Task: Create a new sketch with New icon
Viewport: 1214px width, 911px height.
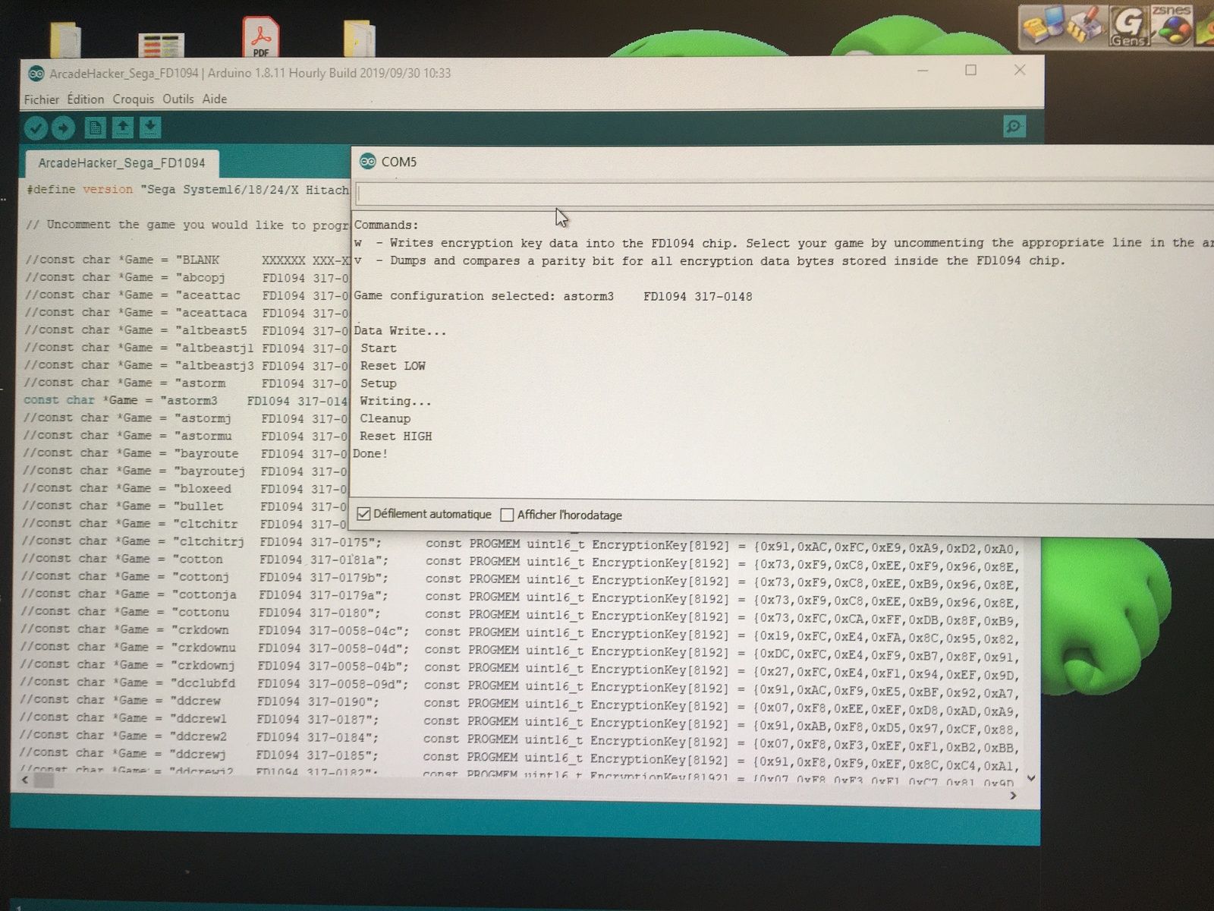Action: (95, 128)
